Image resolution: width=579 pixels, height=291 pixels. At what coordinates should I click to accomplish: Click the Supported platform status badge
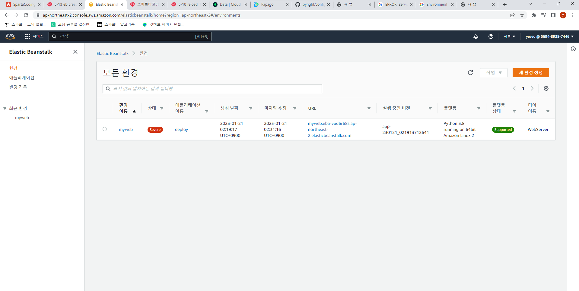(x=503, y=130)
